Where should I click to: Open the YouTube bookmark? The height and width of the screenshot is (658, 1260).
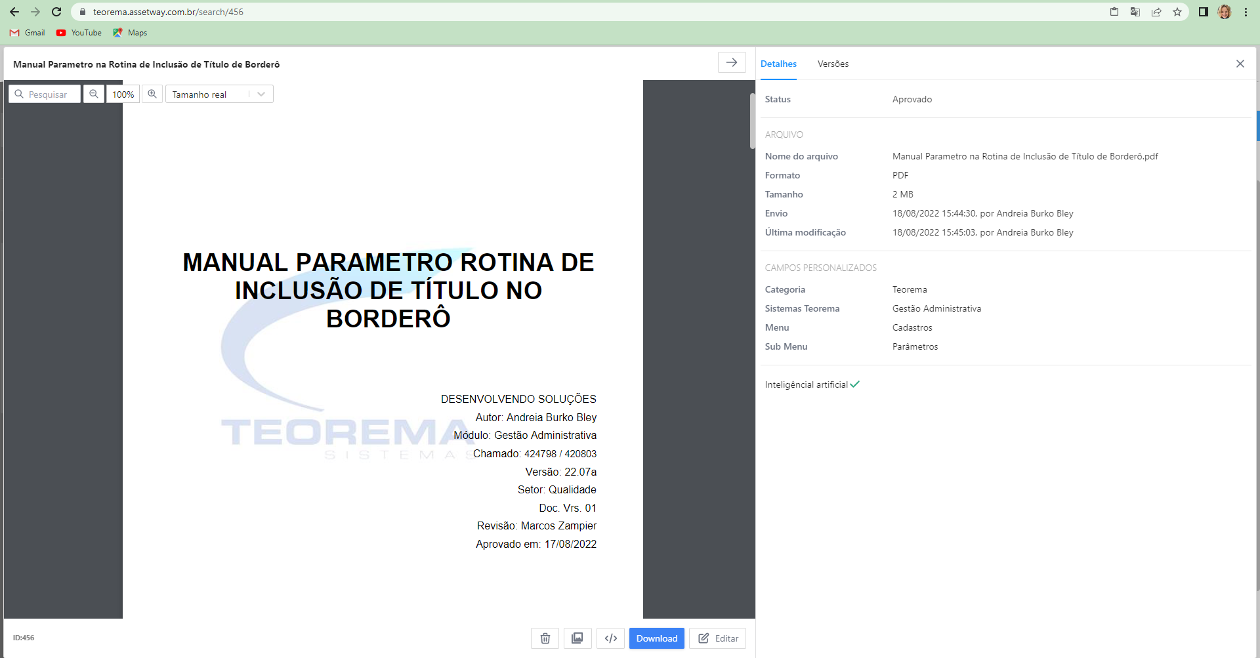[x=79, y=33]
